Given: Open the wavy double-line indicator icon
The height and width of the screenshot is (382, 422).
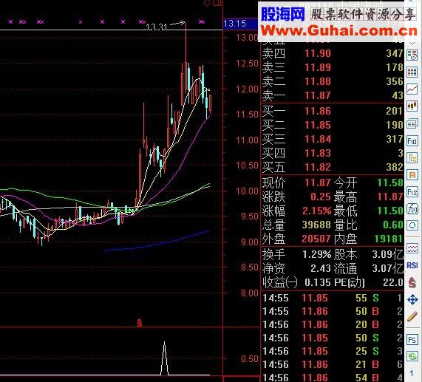Looking at the screenshot, I should pyautogui.click(x=412, y=248).
